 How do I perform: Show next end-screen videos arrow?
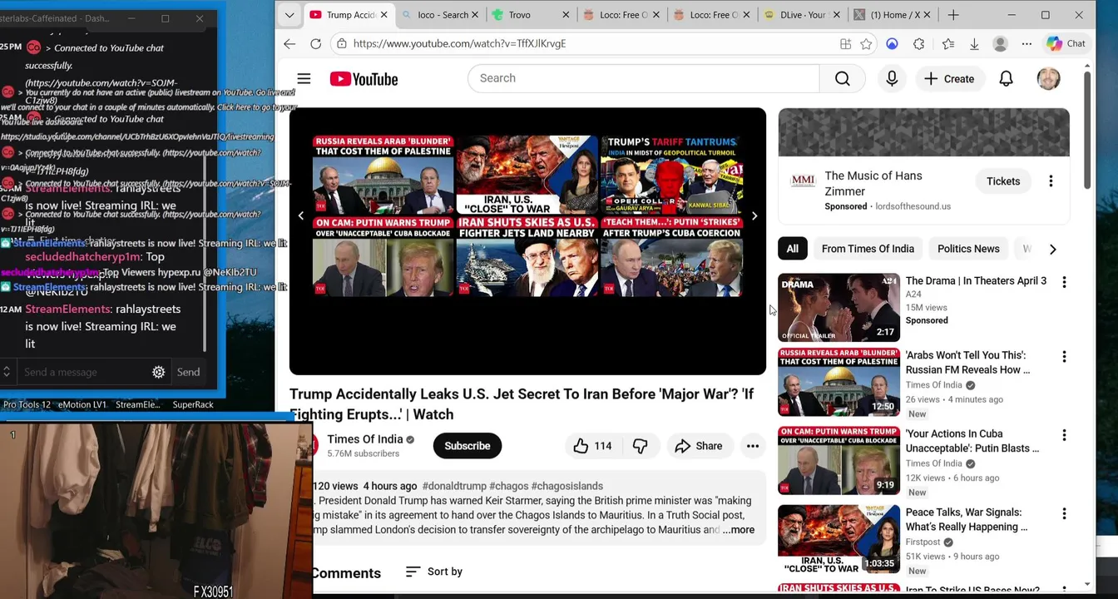tap(754, 216)
